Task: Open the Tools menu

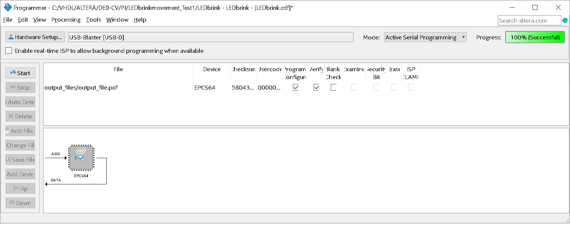Action: (93, 20)
